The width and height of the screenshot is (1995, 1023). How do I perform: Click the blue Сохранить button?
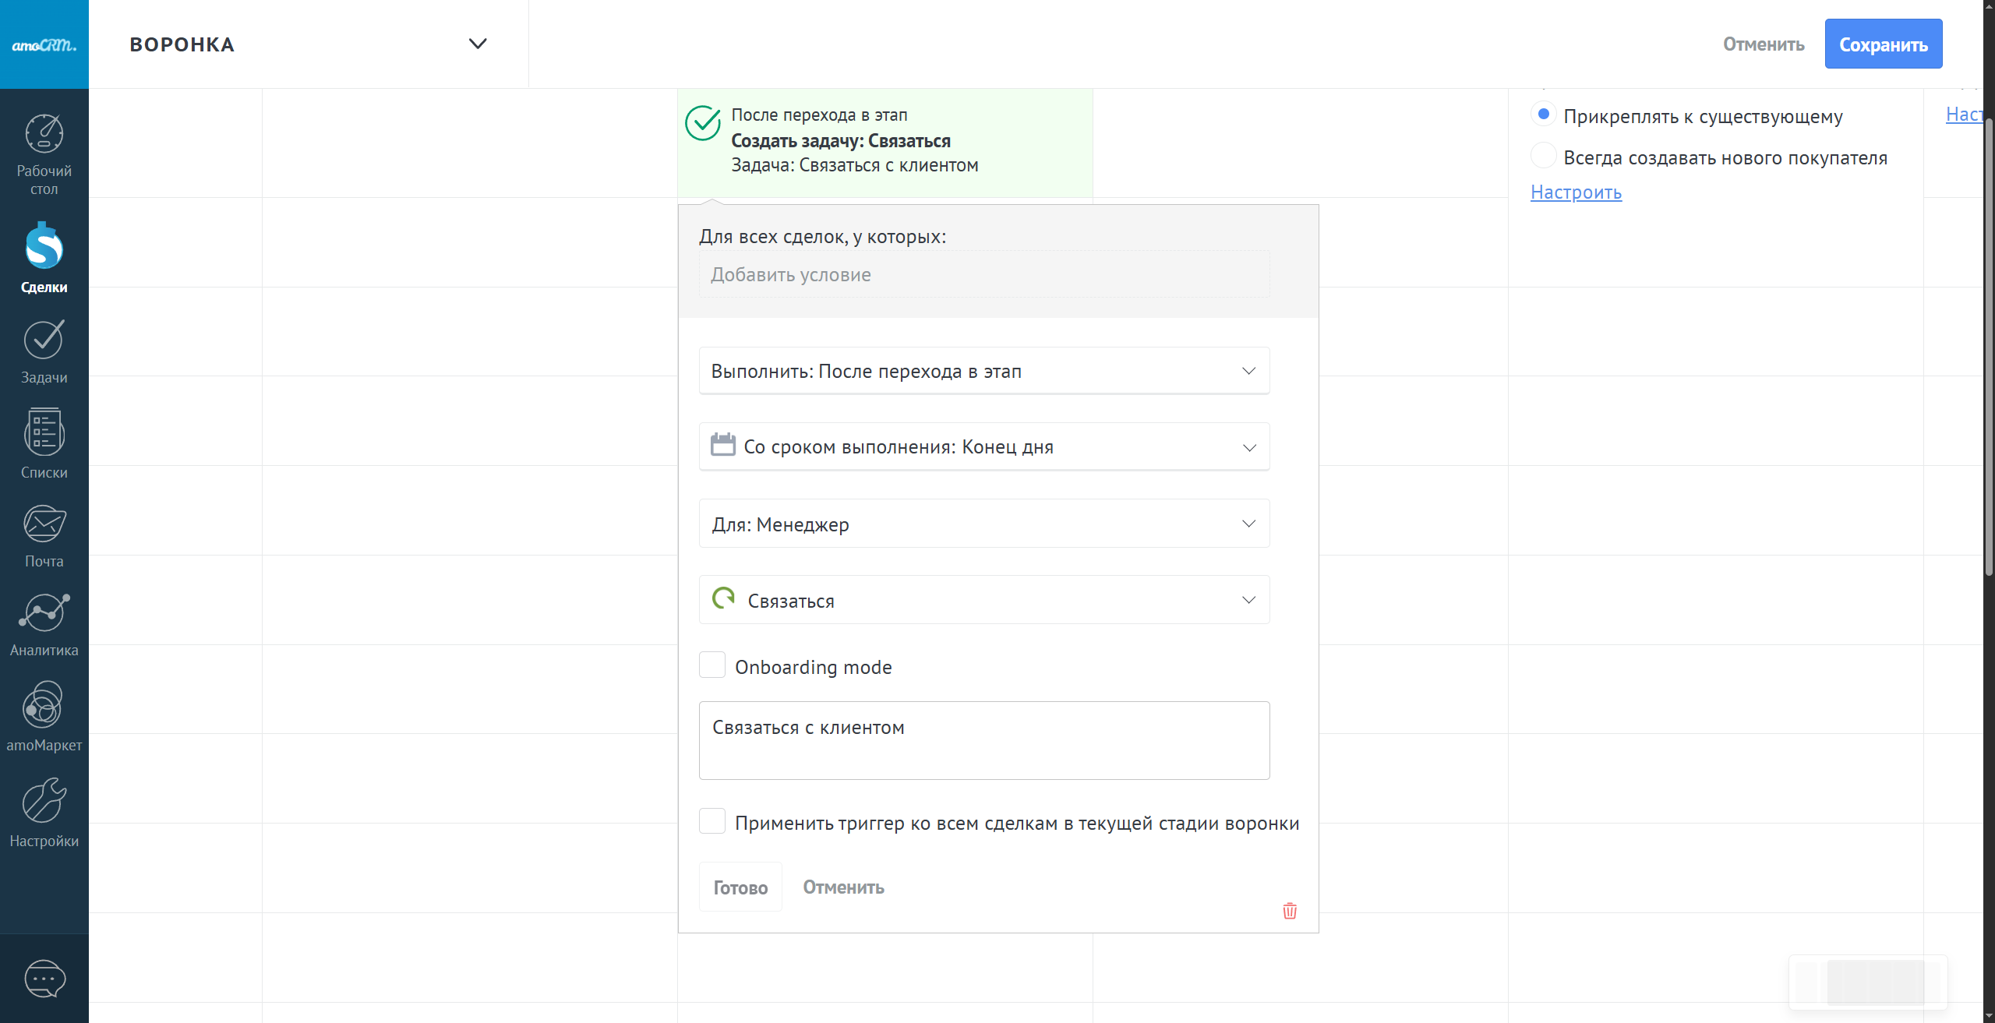(1883, 44)
